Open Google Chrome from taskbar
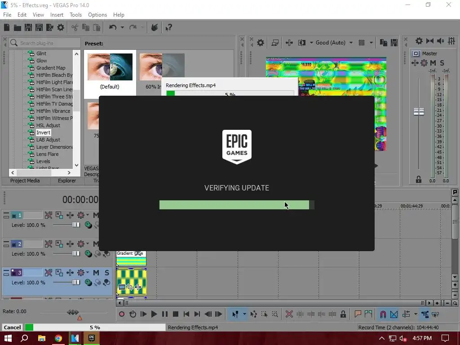This screenshot has width=460, height=345. [58, 338]
